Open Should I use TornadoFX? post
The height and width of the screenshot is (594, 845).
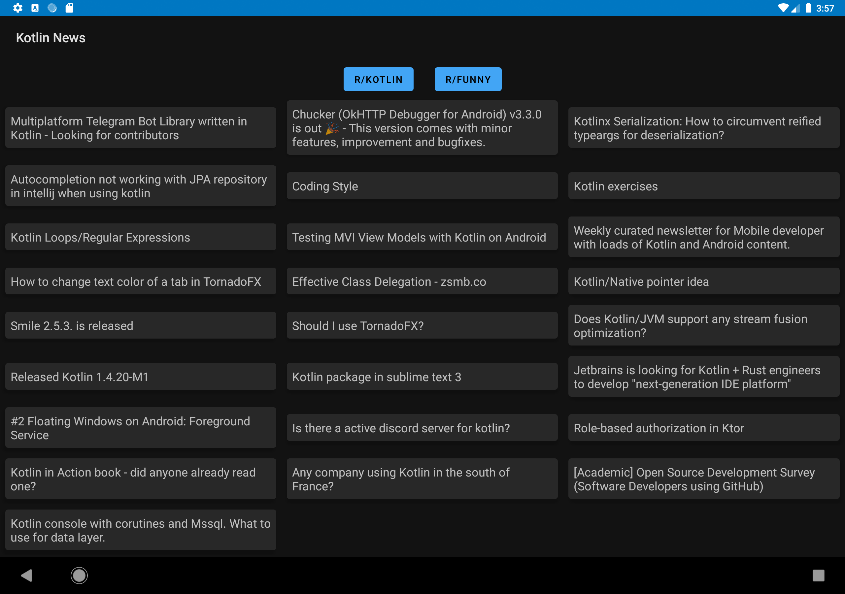click(x=422, y=325)
